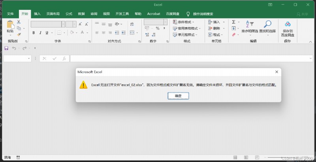This screenshot has width=316, height=162.
Task: Click the Insert Function fx button
Action: (64, 58)
